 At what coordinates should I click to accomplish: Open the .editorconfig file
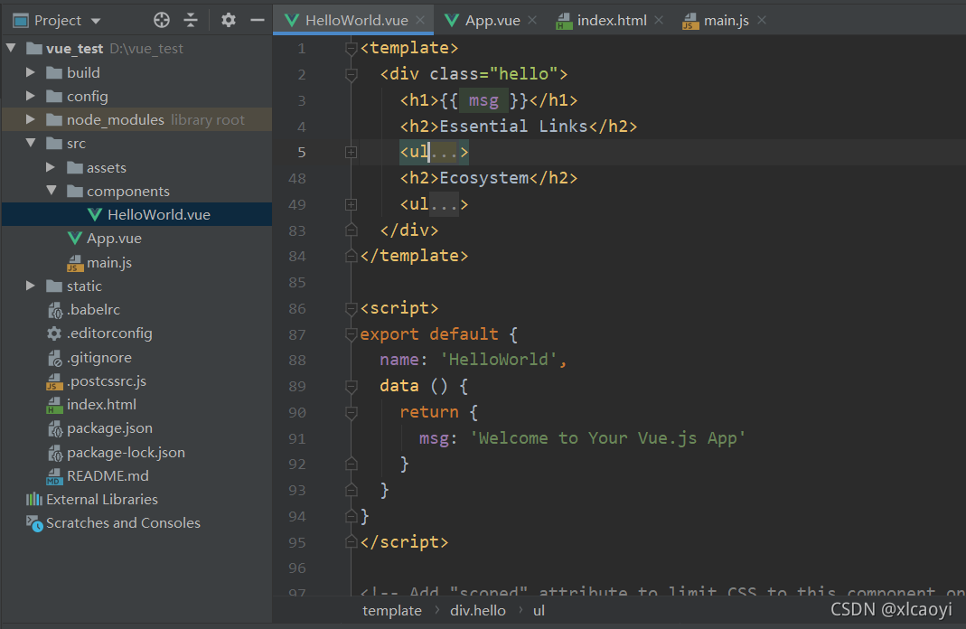click(109, 333)
